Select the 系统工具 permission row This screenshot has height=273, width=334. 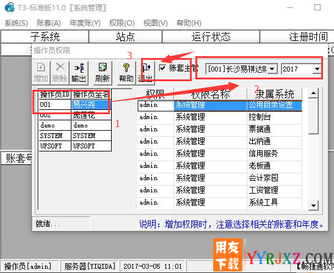pos(220,202)
